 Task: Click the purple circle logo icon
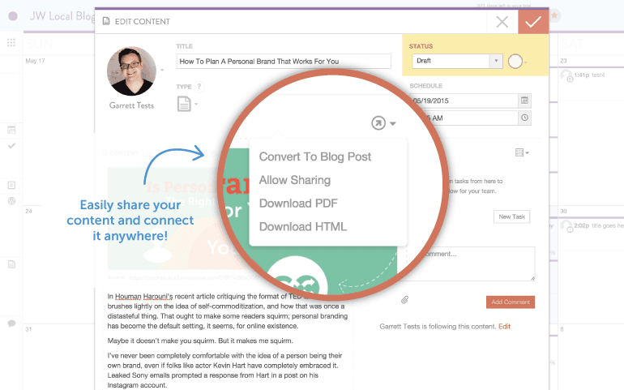click(13, 16)
